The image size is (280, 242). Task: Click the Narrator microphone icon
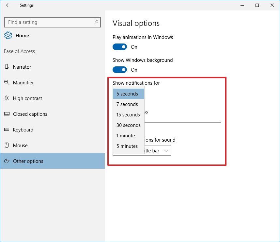(x=7, y=67)
